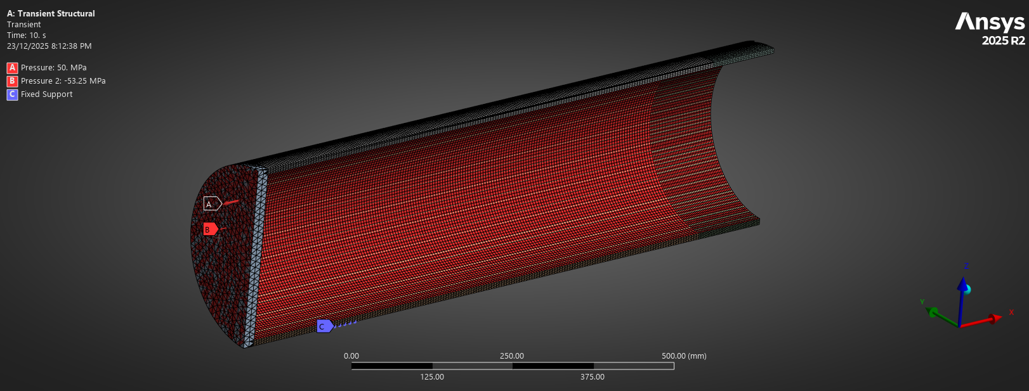The image size is (1029, 391).
Task: Click the "2025 R2" version text
Action: click(x=1003, y=41)
